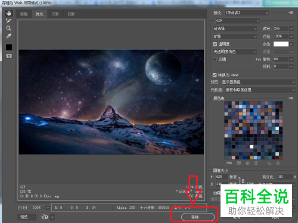Open the 预览 显示器颜色 dropdown

[259, 82]
